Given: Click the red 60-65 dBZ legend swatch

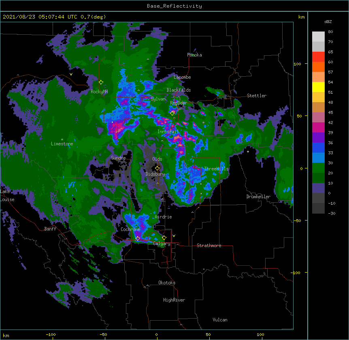Looking at the screenshot, I should pyautogui.click(x=318, y=57).
